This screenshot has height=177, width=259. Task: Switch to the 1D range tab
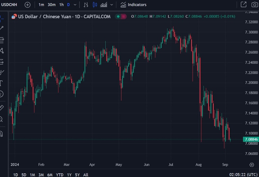click(15, 175)
